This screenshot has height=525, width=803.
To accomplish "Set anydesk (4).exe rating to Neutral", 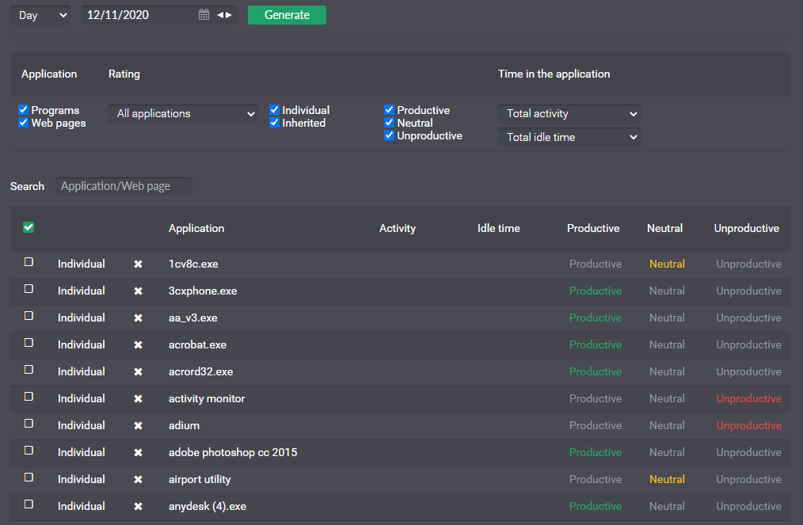I will [x=667, y=507].
